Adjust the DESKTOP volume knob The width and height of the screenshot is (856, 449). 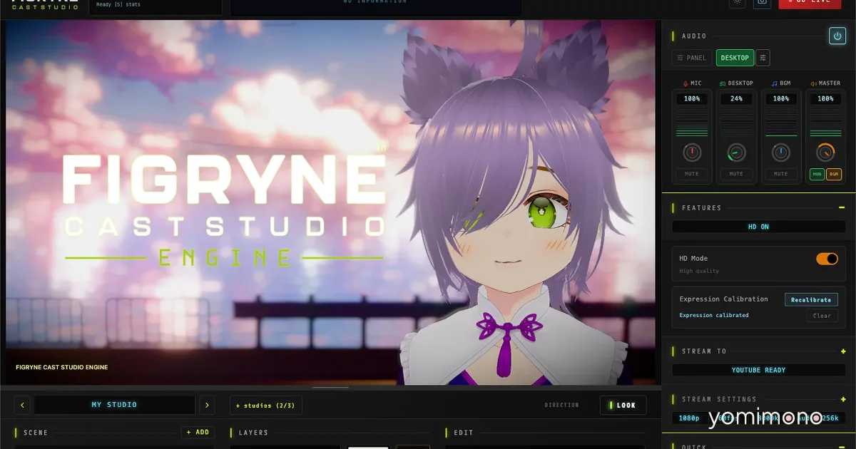pyautogui.click(x=736, y=152)
